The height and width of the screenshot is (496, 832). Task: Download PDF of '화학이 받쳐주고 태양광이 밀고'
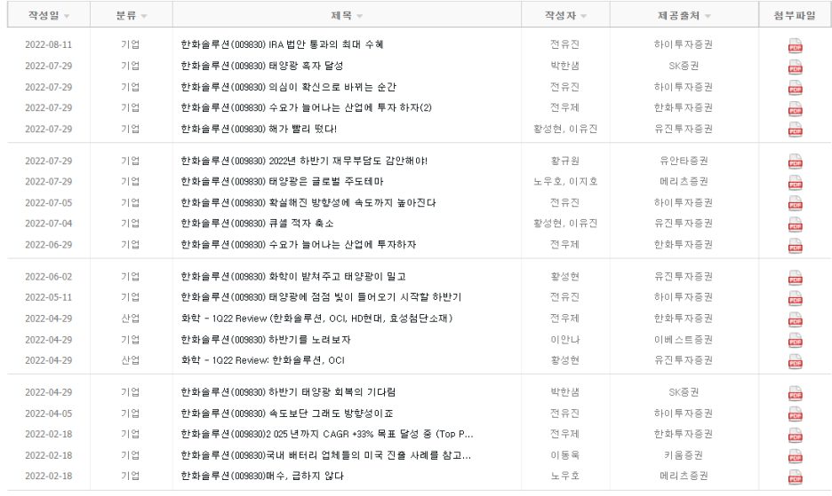click(795, 277)
